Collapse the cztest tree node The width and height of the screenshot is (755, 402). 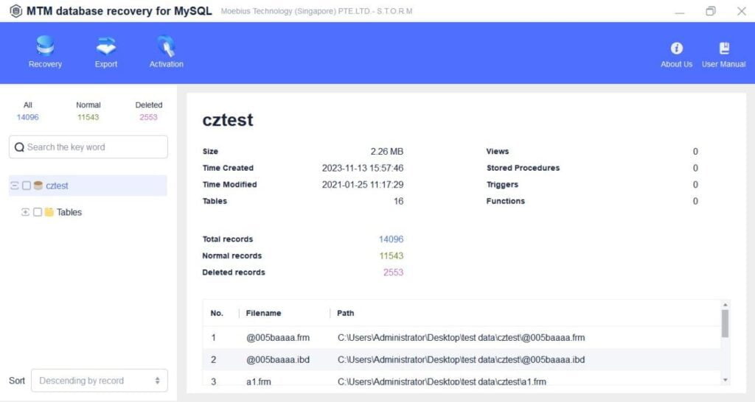(x=15, y=186)
